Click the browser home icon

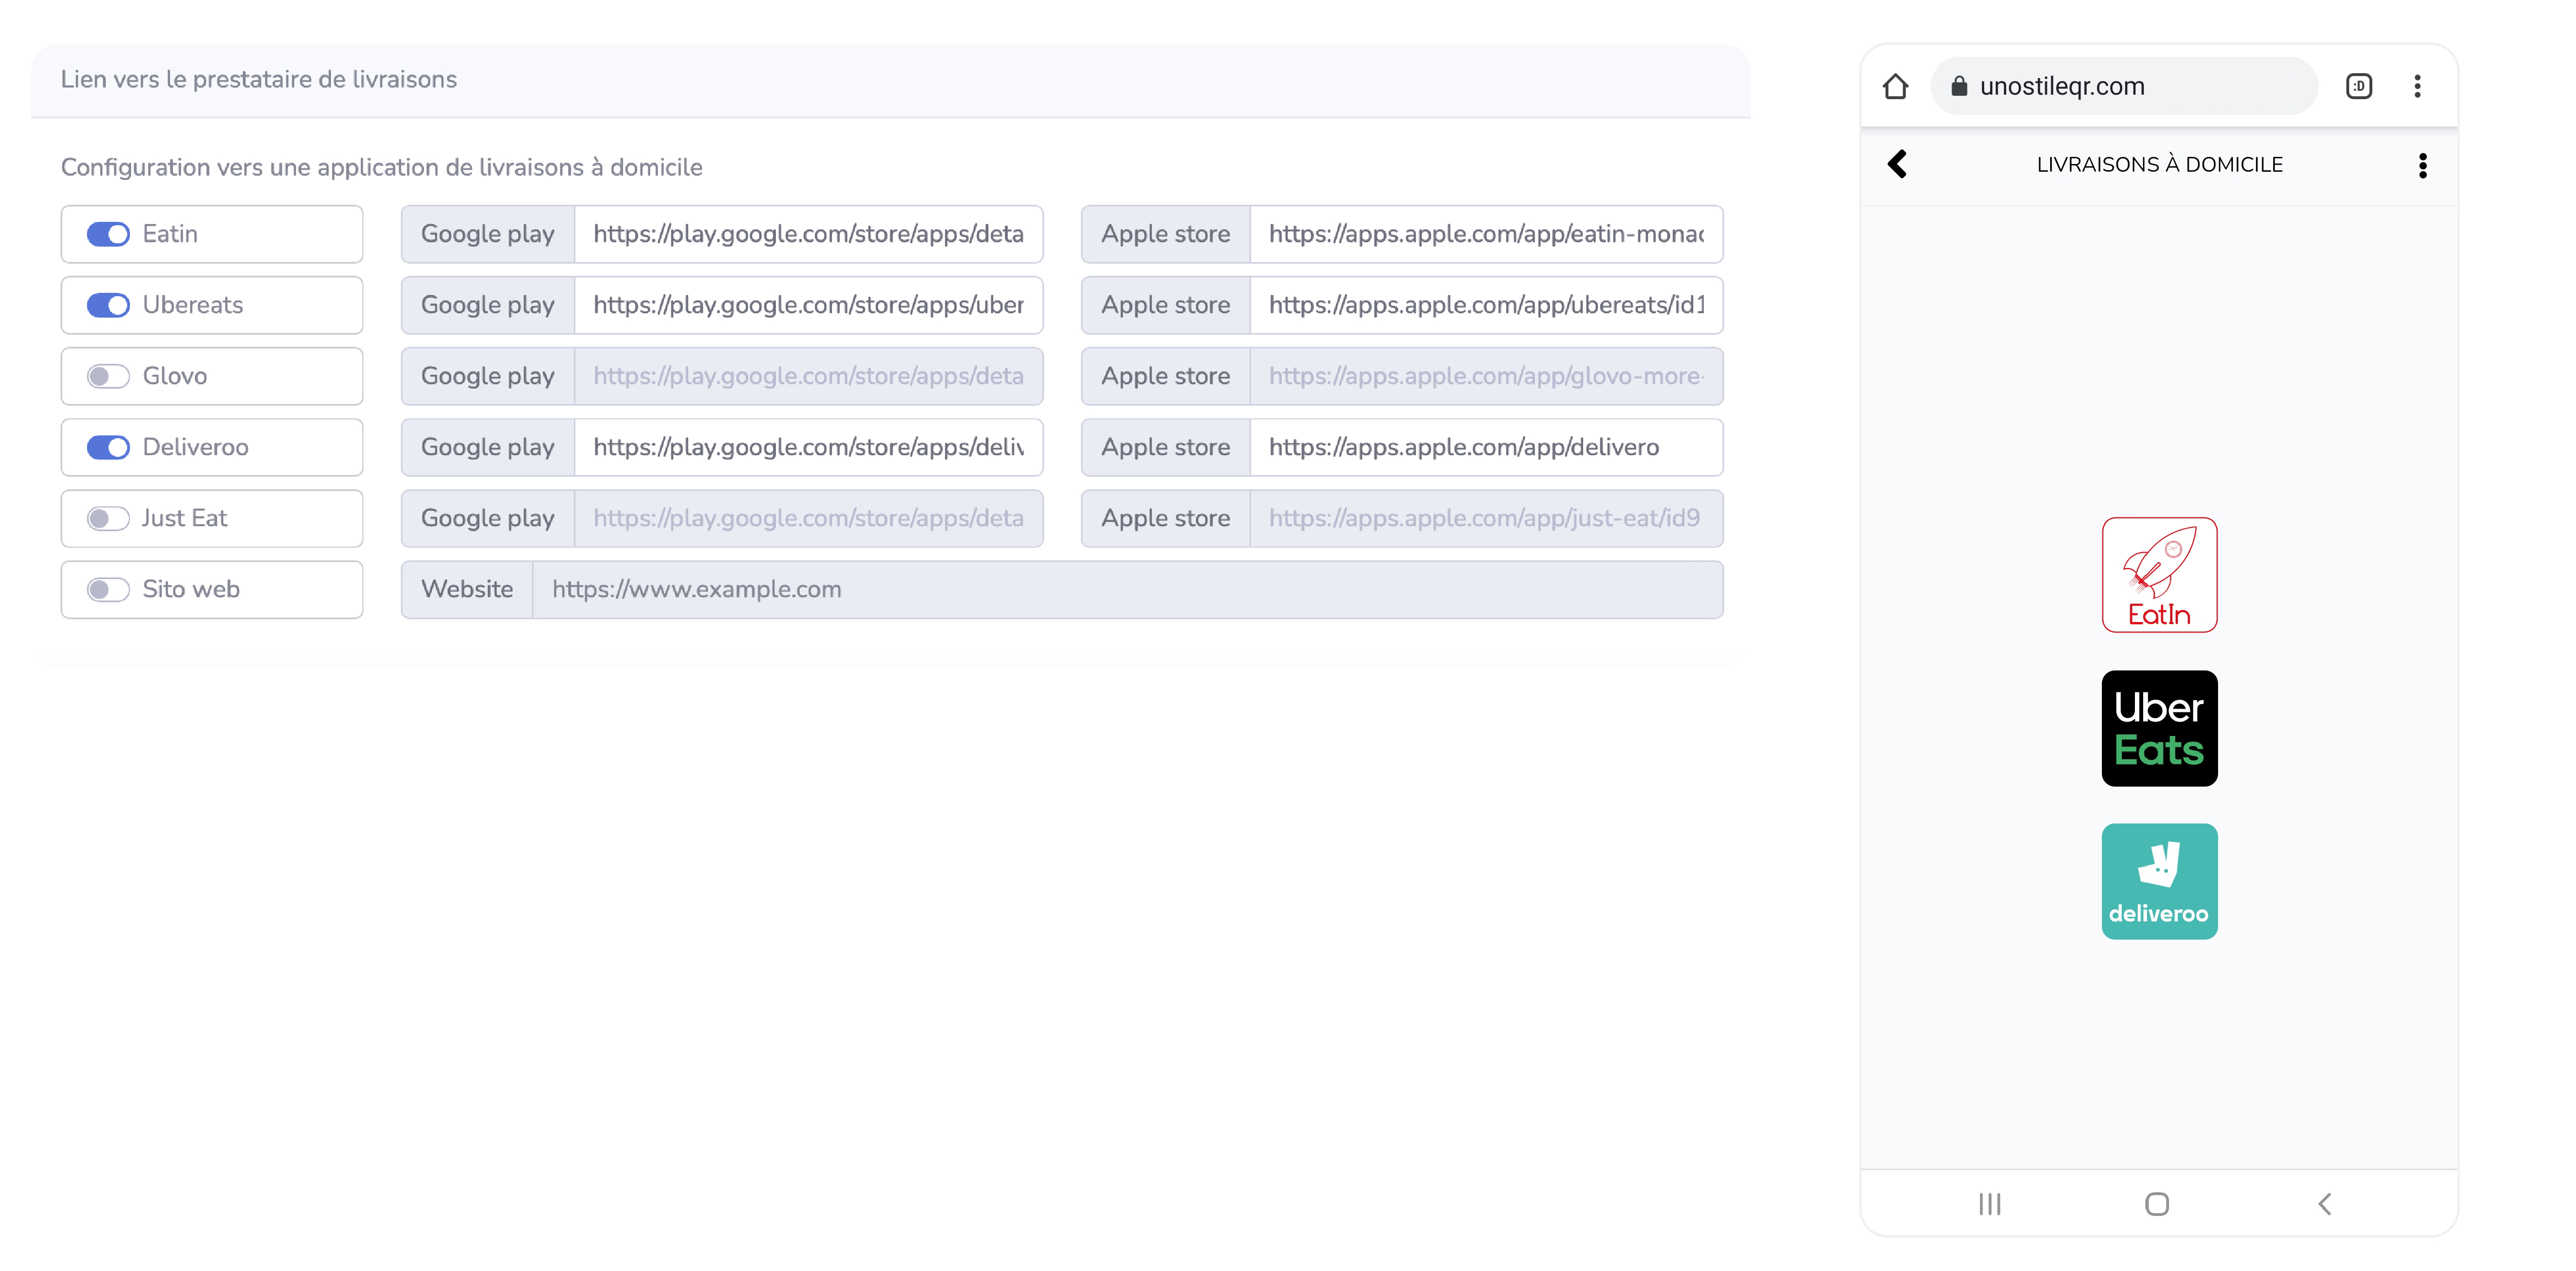pyautogui.click(x=1894, y=87)
